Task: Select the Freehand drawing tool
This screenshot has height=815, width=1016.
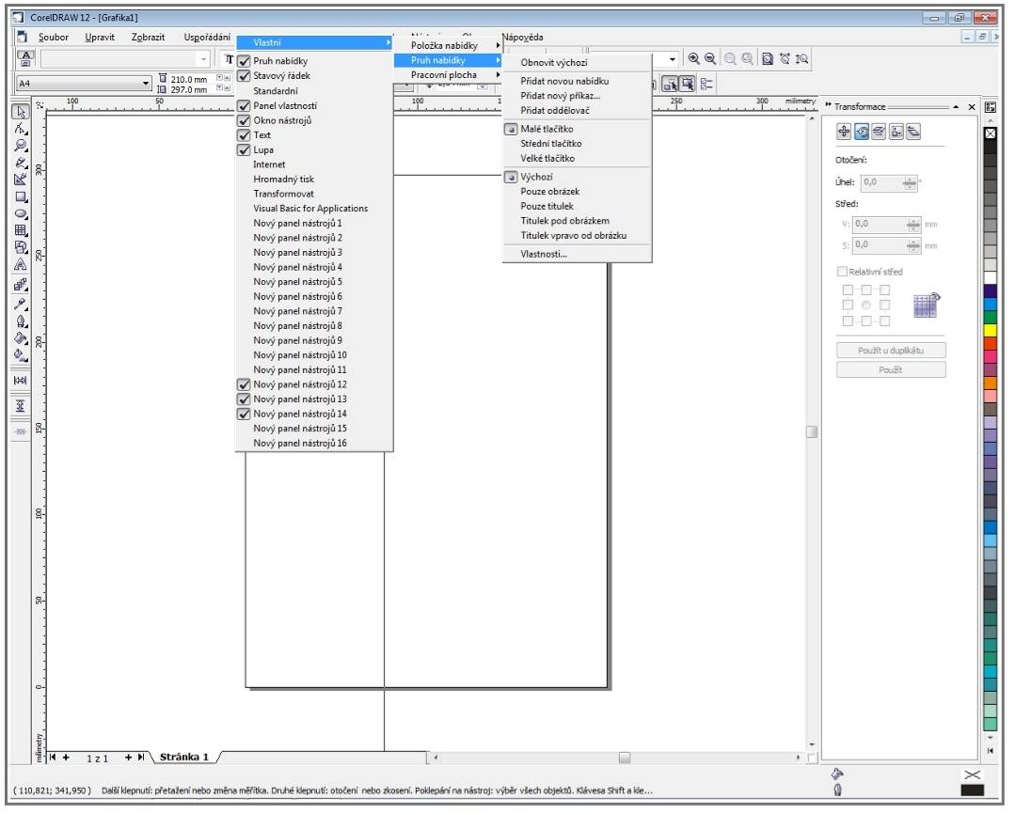Action: (x=21, y=163)
